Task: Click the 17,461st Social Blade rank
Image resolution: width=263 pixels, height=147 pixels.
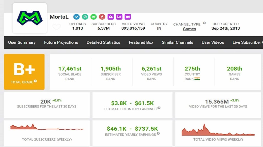Action: point(70,69)
